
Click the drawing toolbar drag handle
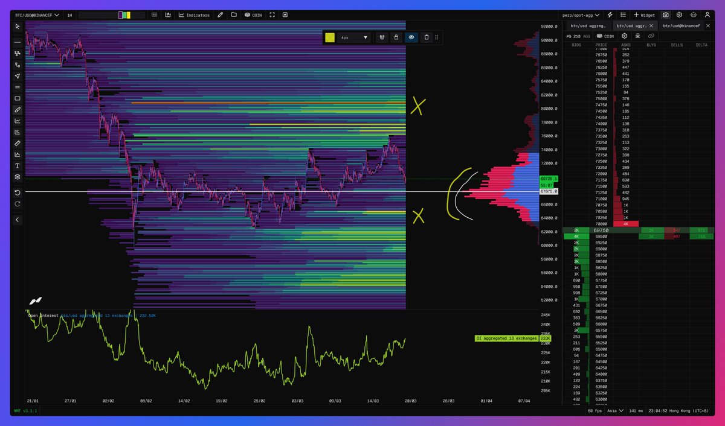(x=437, y=37)
